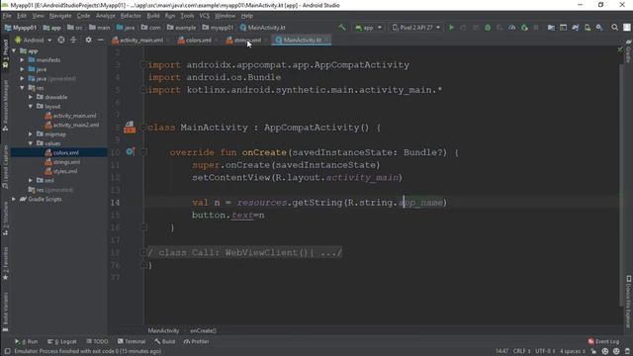The height and width of the screenshot is (356, 633).
Task: Select res (generated) folder in tree
Action: tap(50, 190)
